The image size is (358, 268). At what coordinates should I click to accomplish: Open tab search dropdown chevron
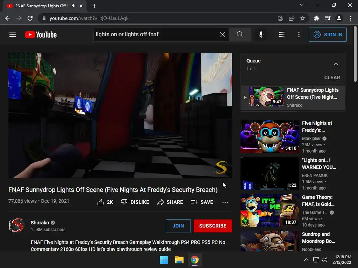click(x=302, y=5)
